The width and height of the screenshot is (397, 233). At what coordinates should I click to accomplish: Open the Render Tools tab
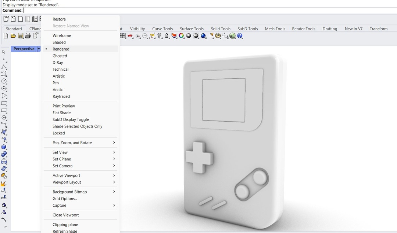304,29
